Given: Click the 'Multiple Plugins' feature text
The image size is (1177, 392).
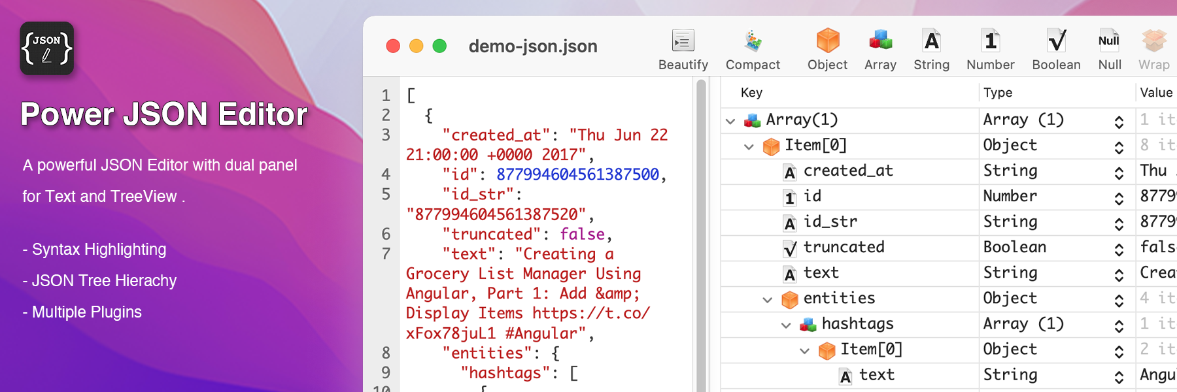Looking at the screenshot, I should coord(86,312).
